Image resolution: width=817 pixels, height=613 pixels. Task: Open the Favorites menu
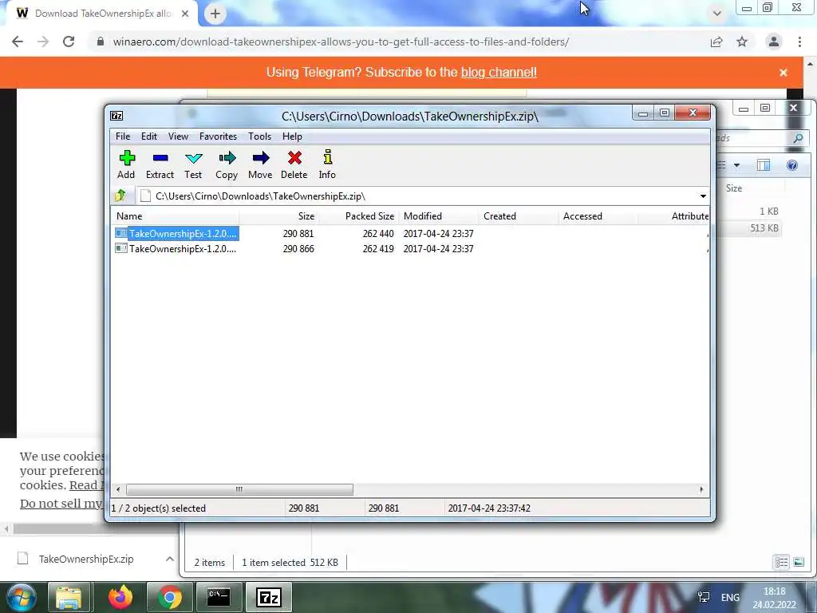218,136
